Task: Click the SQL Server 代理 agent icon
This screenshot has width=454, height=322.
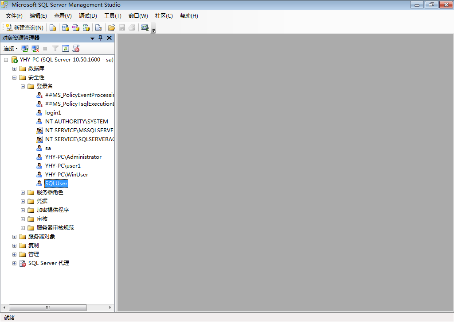Action: [x=23, y=263]
